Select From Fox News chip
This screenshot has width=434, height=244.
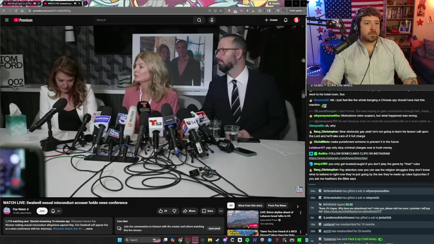[x=277, y=205]
